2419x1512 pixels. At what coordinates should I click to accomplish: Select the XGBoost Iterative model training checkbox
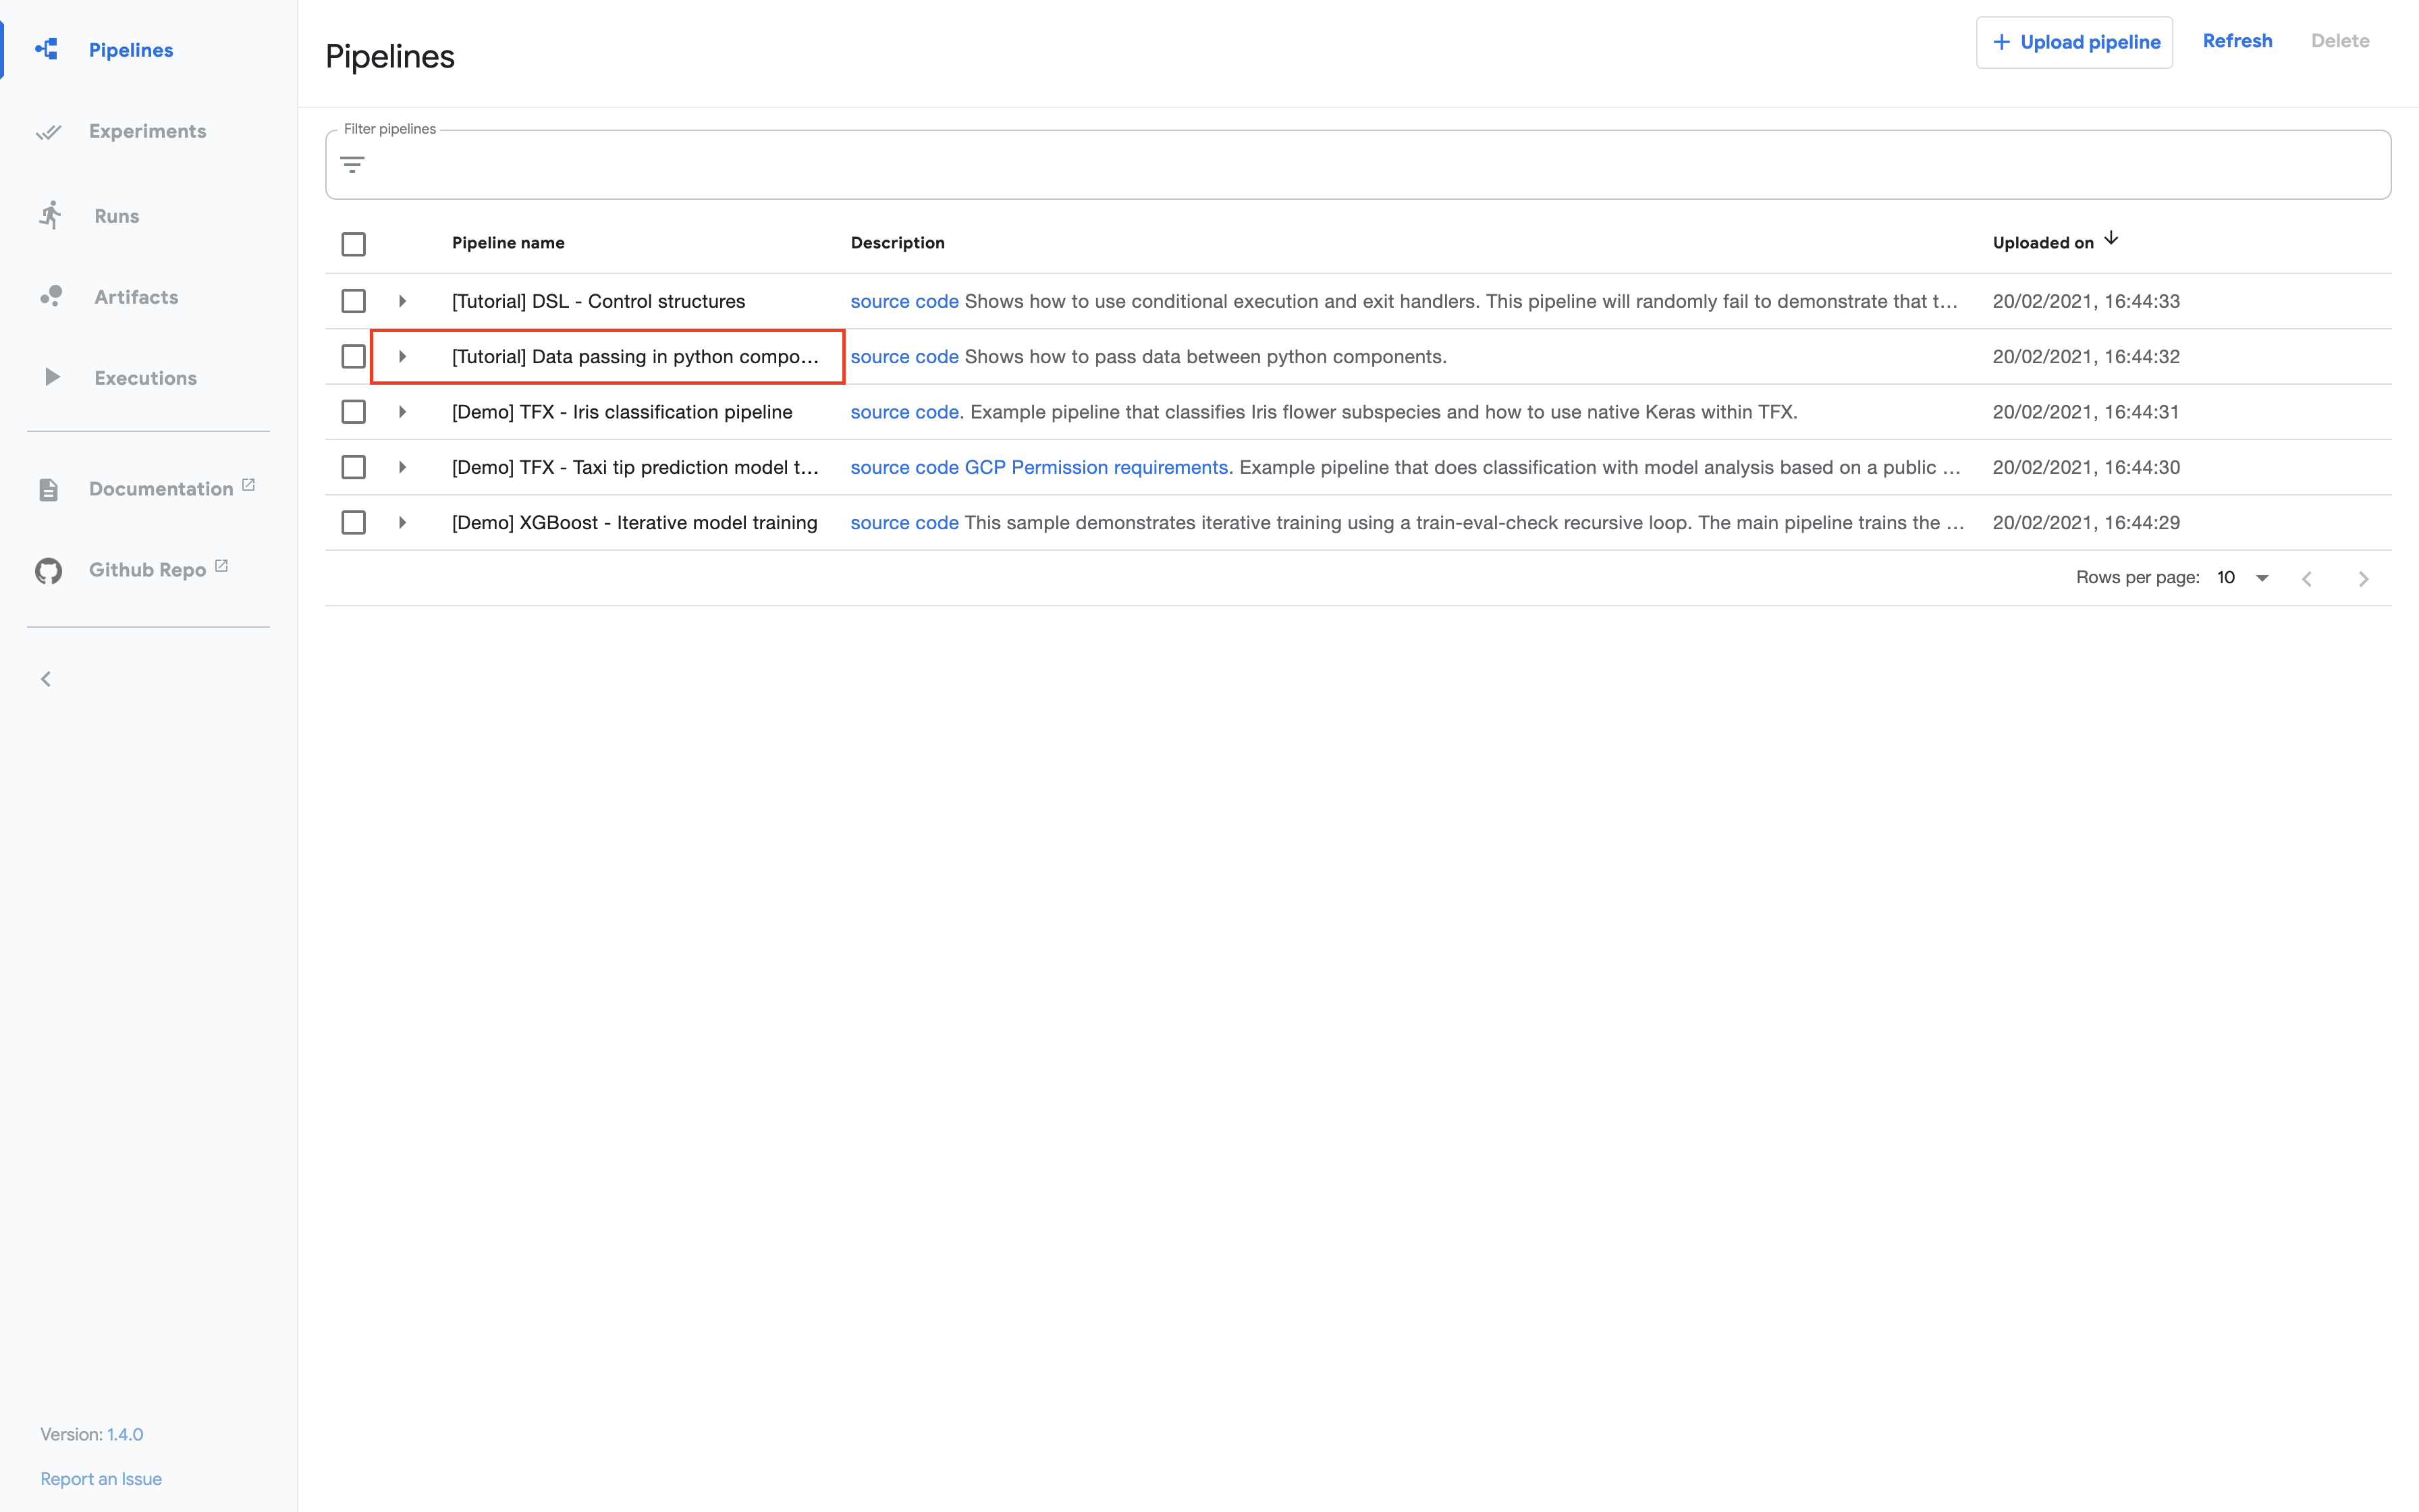[354, 521]
